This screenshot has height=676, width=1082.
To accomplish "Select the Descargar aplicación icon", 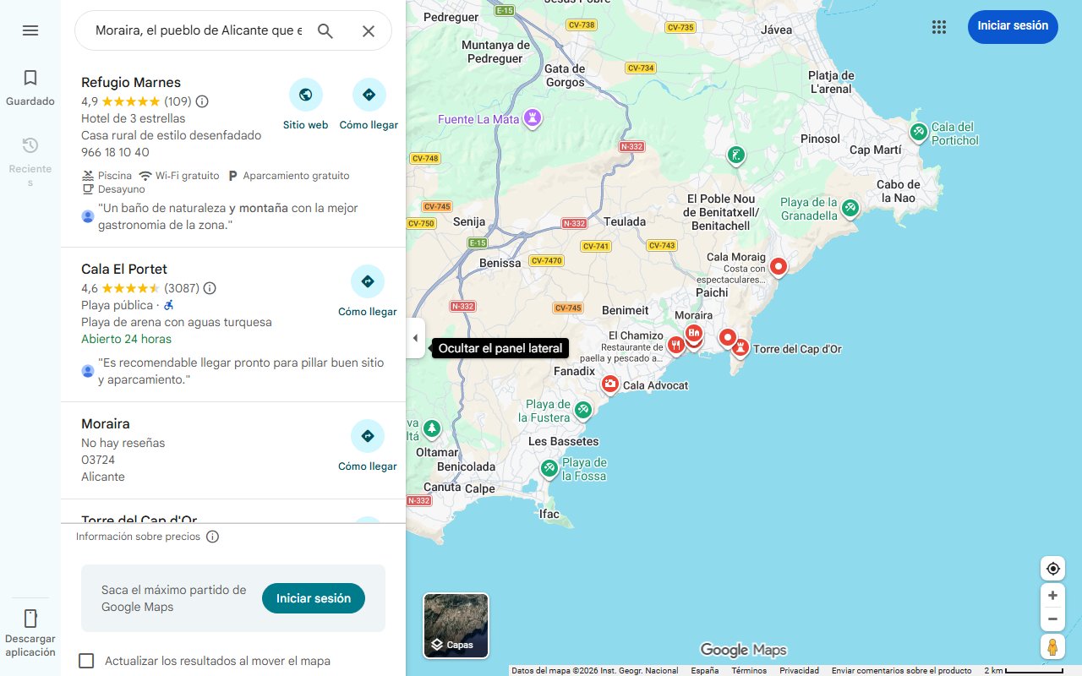I will pos(30,619).
